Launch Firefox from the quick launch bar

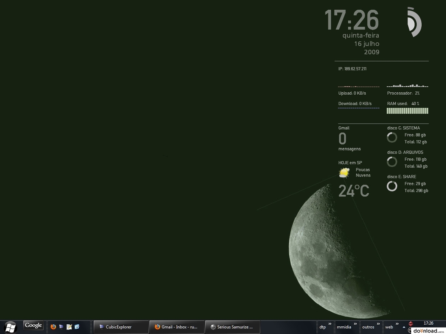[53, 327]
